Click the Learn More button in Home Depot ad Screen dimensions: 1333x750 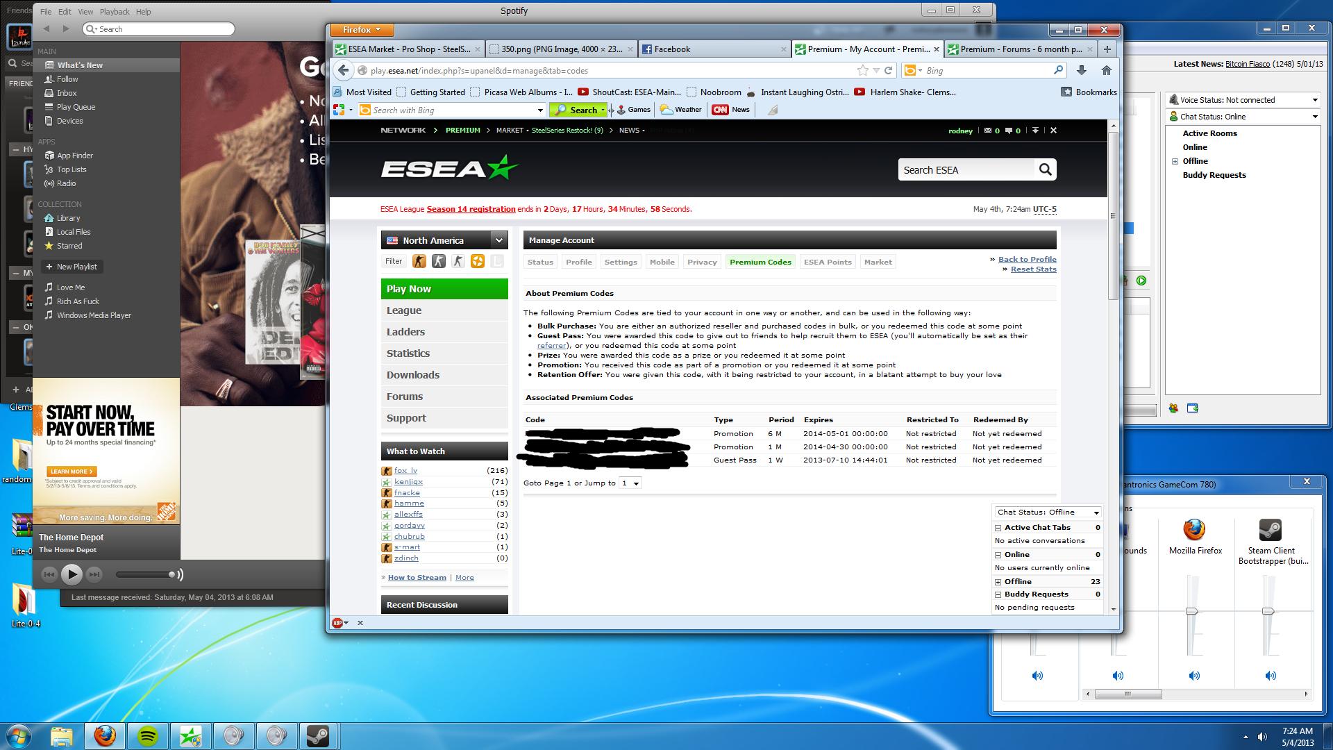click(73, 472)
